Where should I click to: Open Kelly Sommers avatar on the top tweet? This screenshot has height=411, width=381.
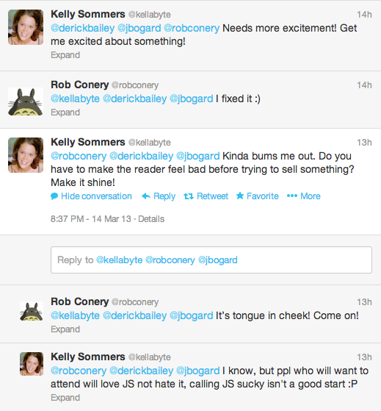click(26, 27)
